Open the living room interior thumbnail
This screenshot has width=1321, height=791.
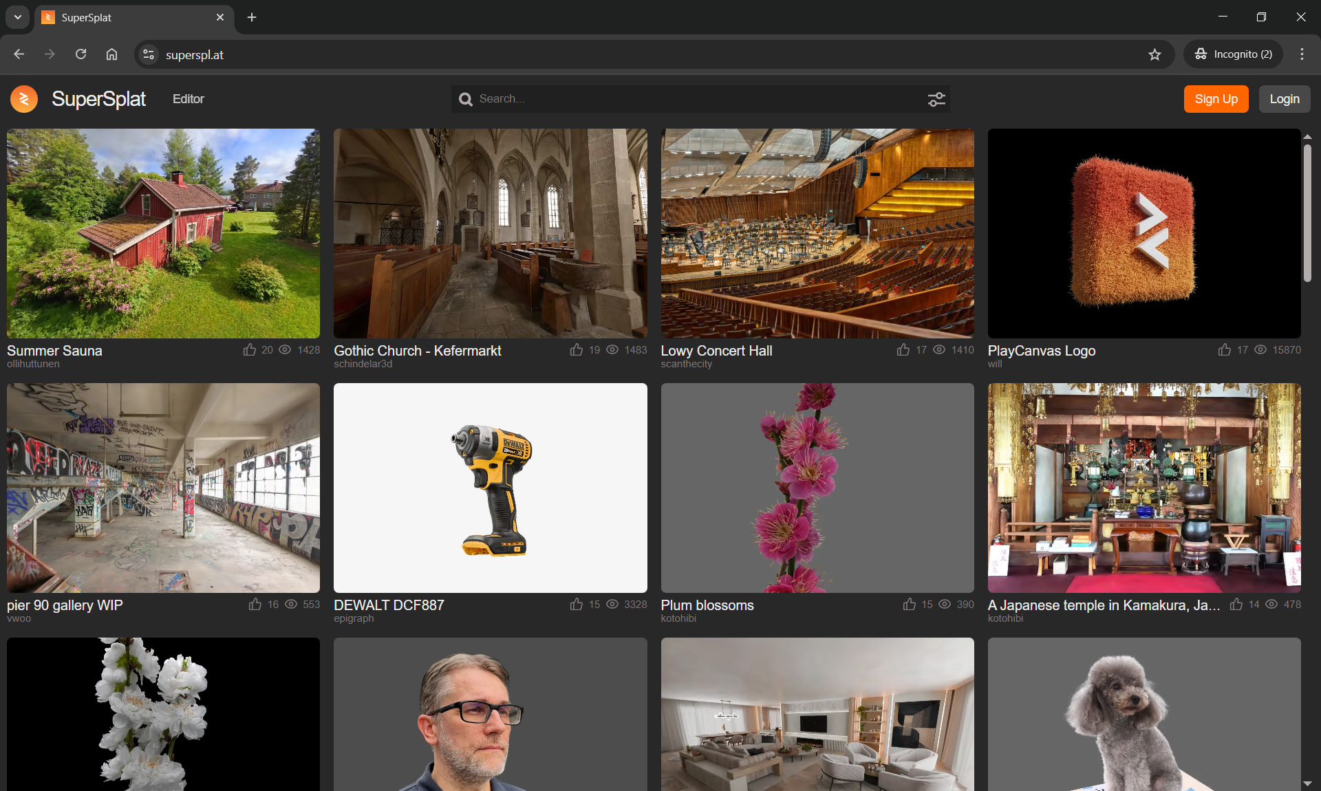click(x=817, y=714)
